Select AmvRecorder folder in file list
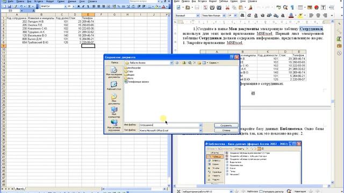The image size is (344, 193). click(x=133, y=68)
